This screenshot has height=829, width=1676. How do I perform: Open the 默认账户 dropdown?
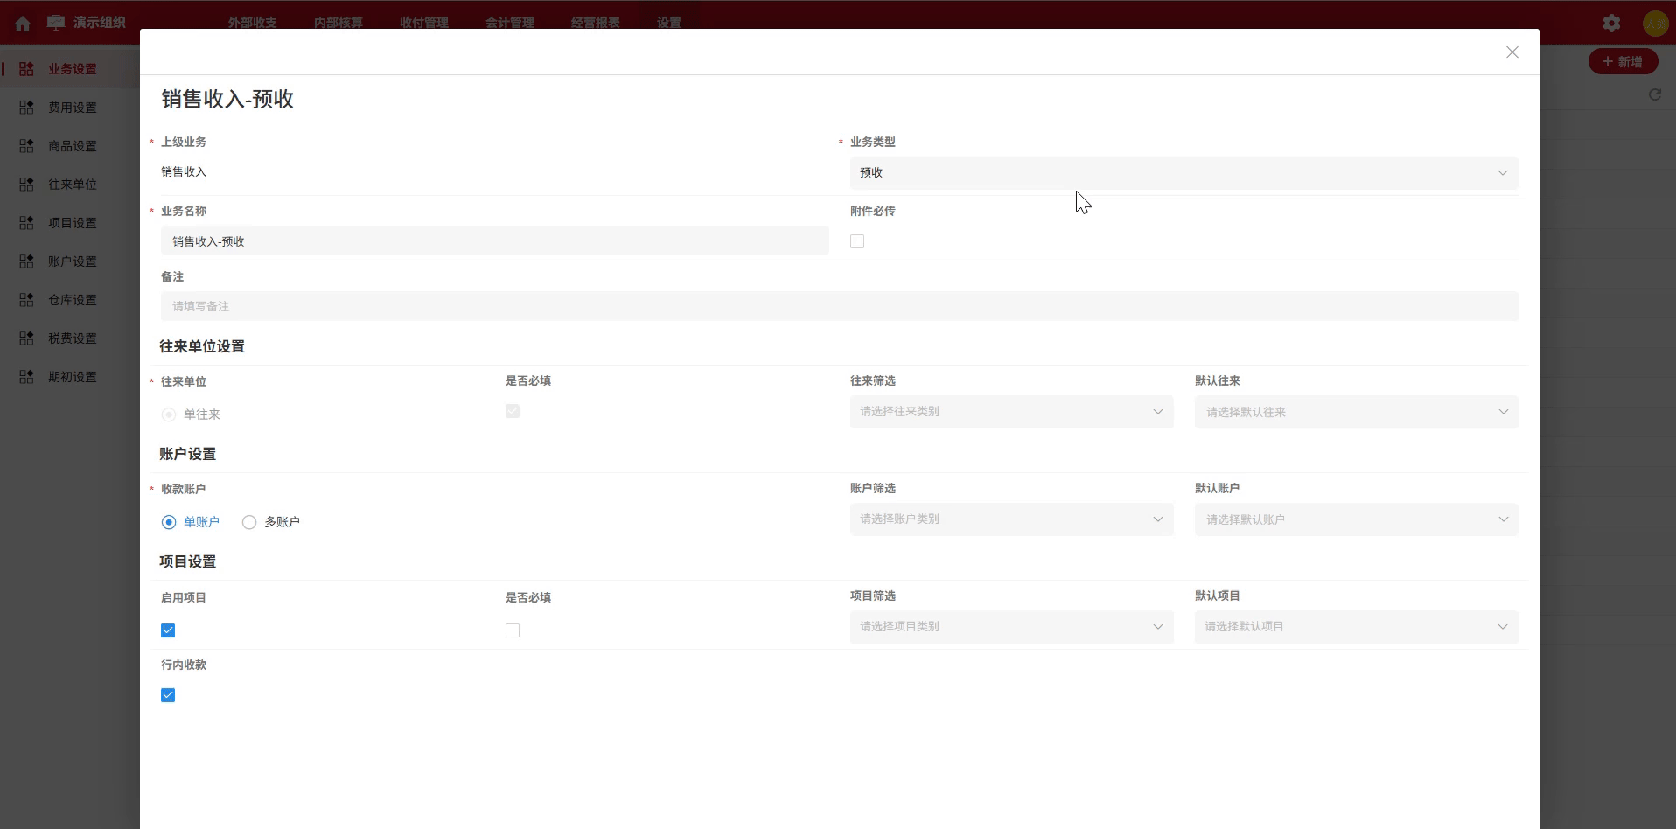(x=1355, y=519)
